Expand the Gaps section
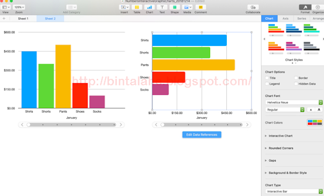324x196 pixels. [x=266, y=160]
